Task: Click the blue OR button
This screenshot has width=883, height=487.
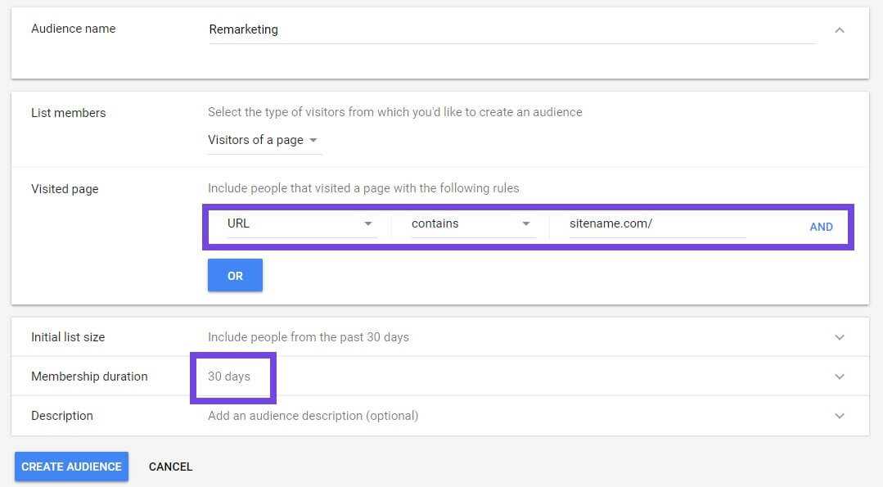Action: [235, 275]
